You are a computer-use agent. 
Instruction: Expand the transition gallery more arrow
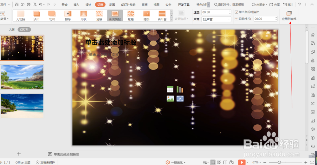point(171,20)
